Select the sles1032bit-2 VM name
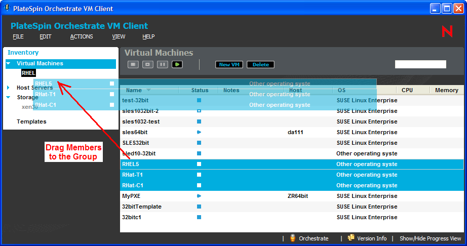This screenshot has height=246, width=467. (x=140, y=111)
